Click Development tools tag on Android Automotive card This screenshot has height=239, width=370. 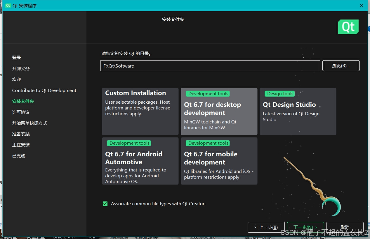point(129,143)
